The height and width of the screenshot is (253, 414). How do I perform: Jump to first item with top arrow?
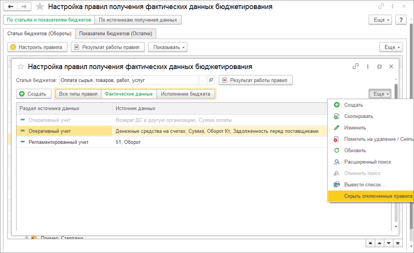pos(370,243)
